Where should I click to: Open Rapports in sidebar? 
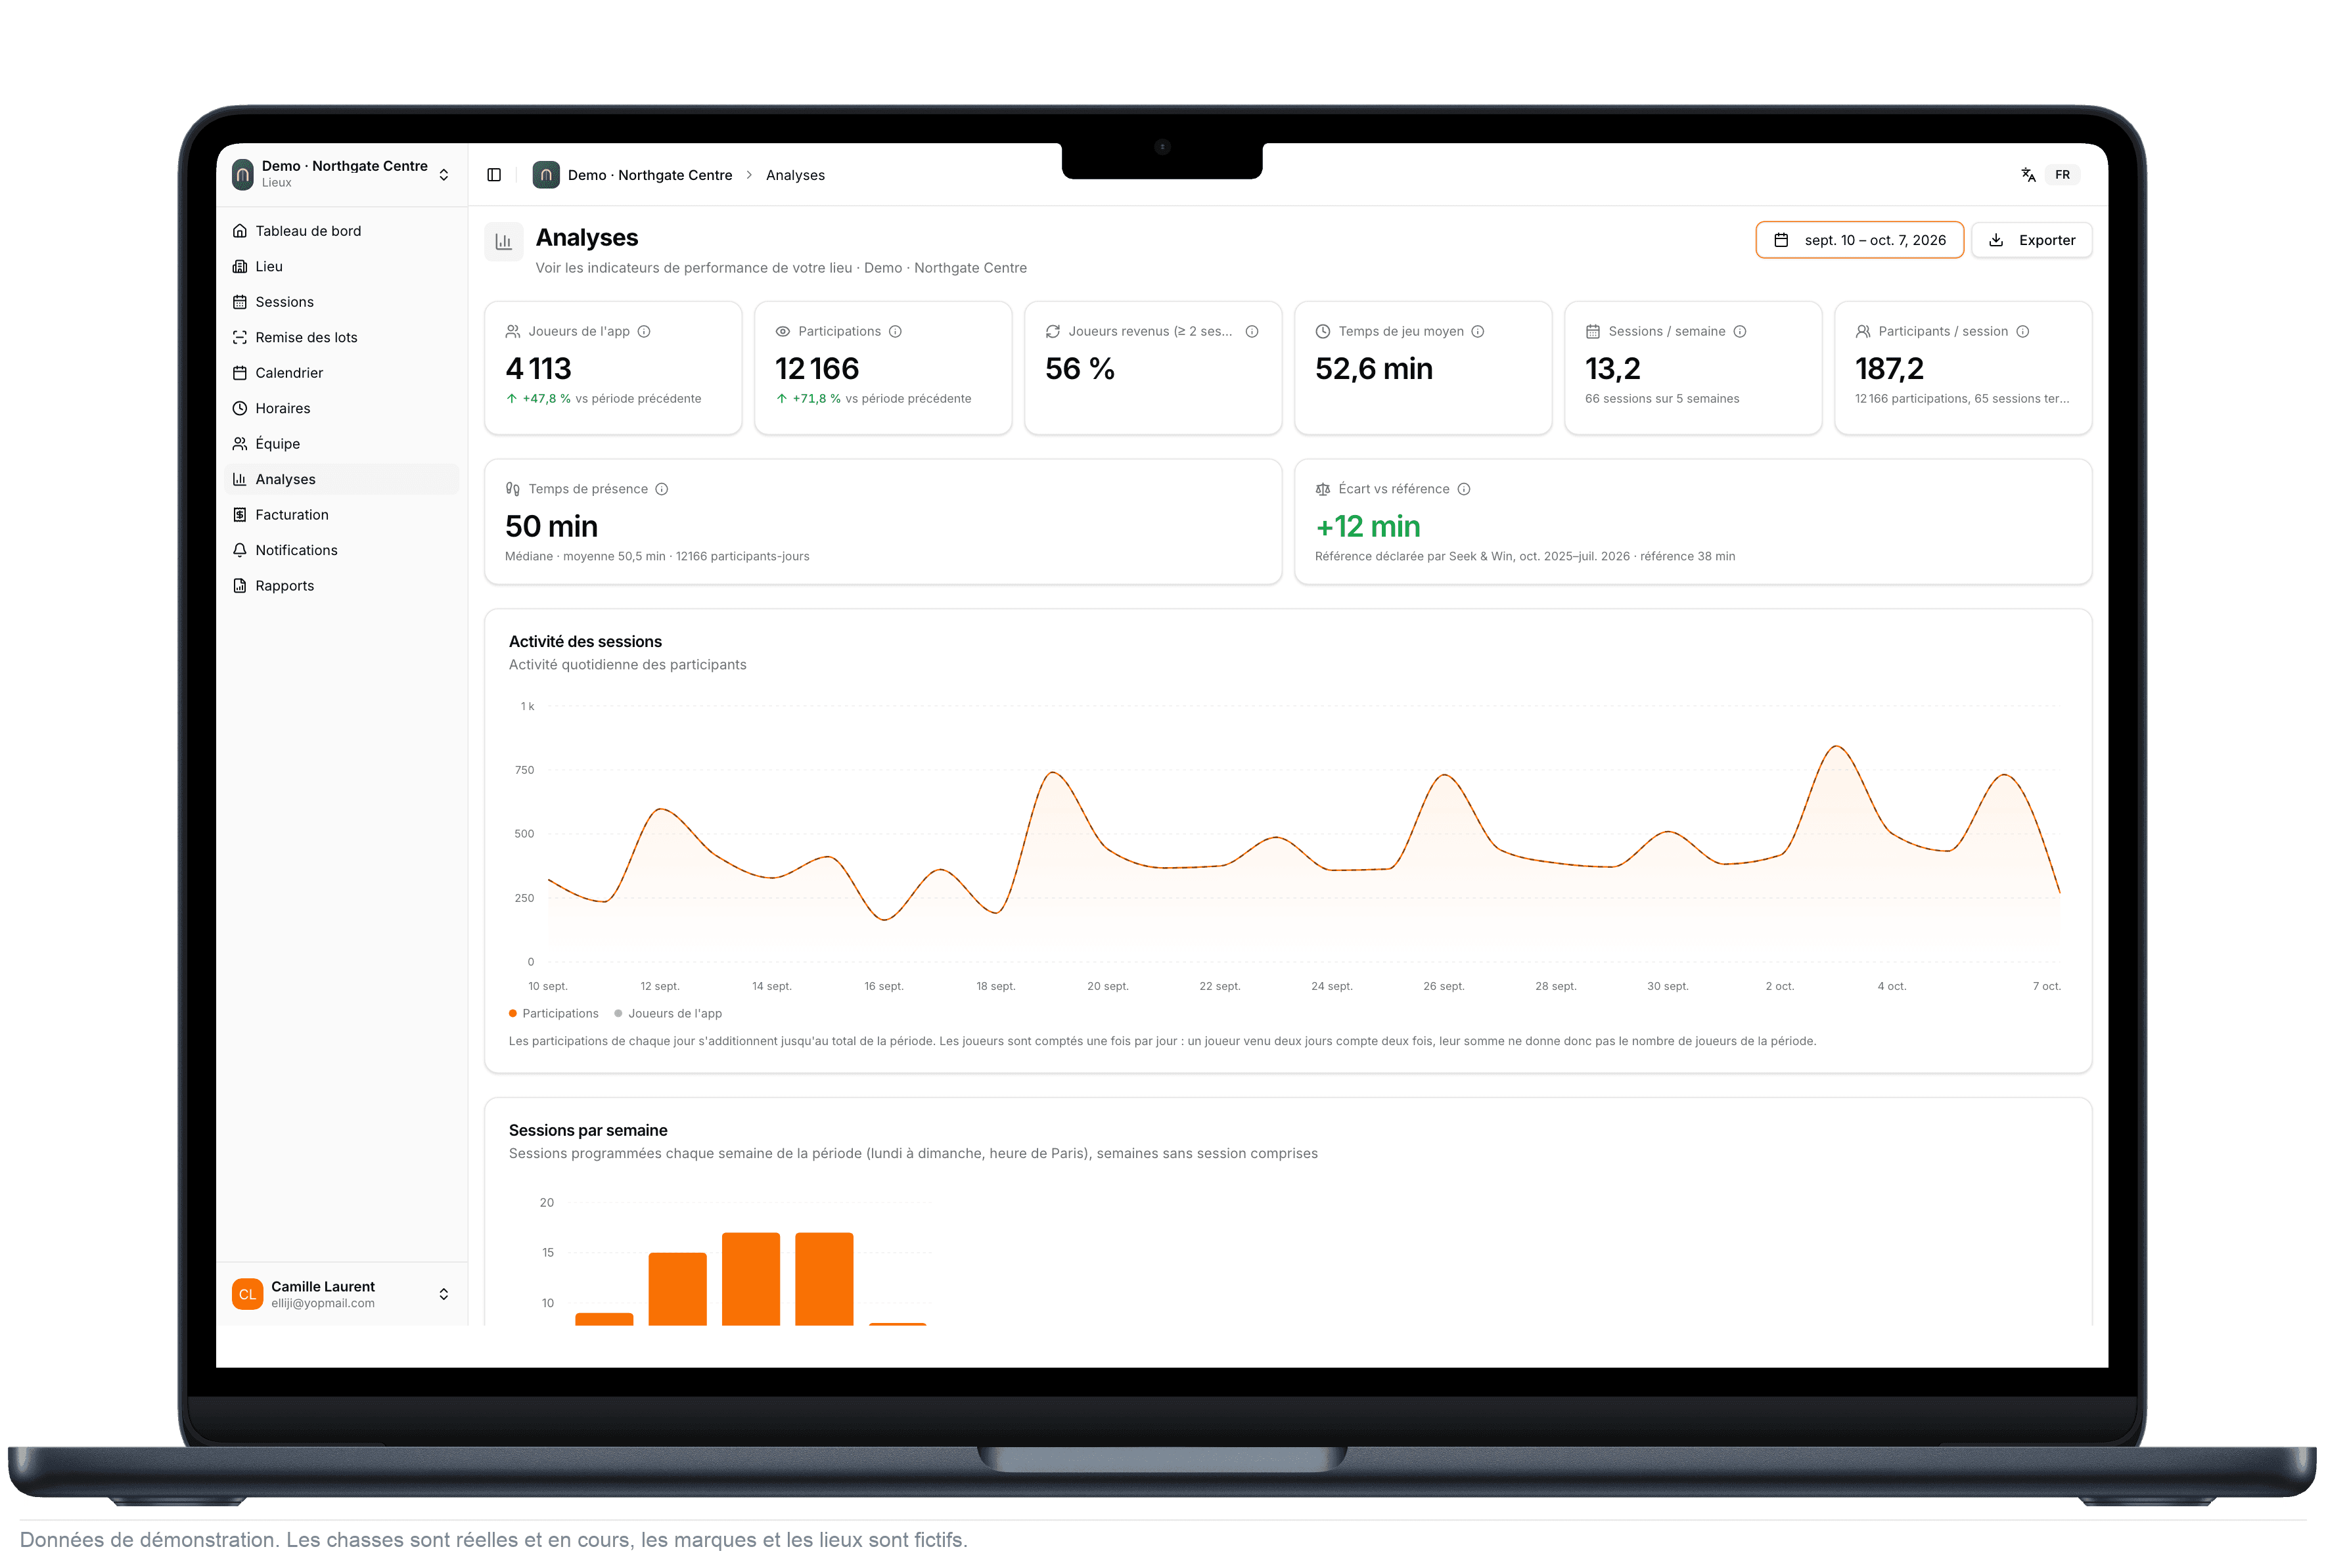click(341, 586)
